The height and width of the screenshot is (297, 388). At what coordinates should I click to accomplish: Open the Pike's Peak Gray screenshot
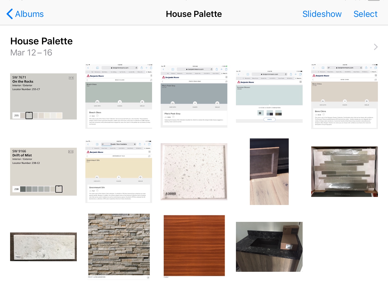pyautogui.click(x=194, y=96)
